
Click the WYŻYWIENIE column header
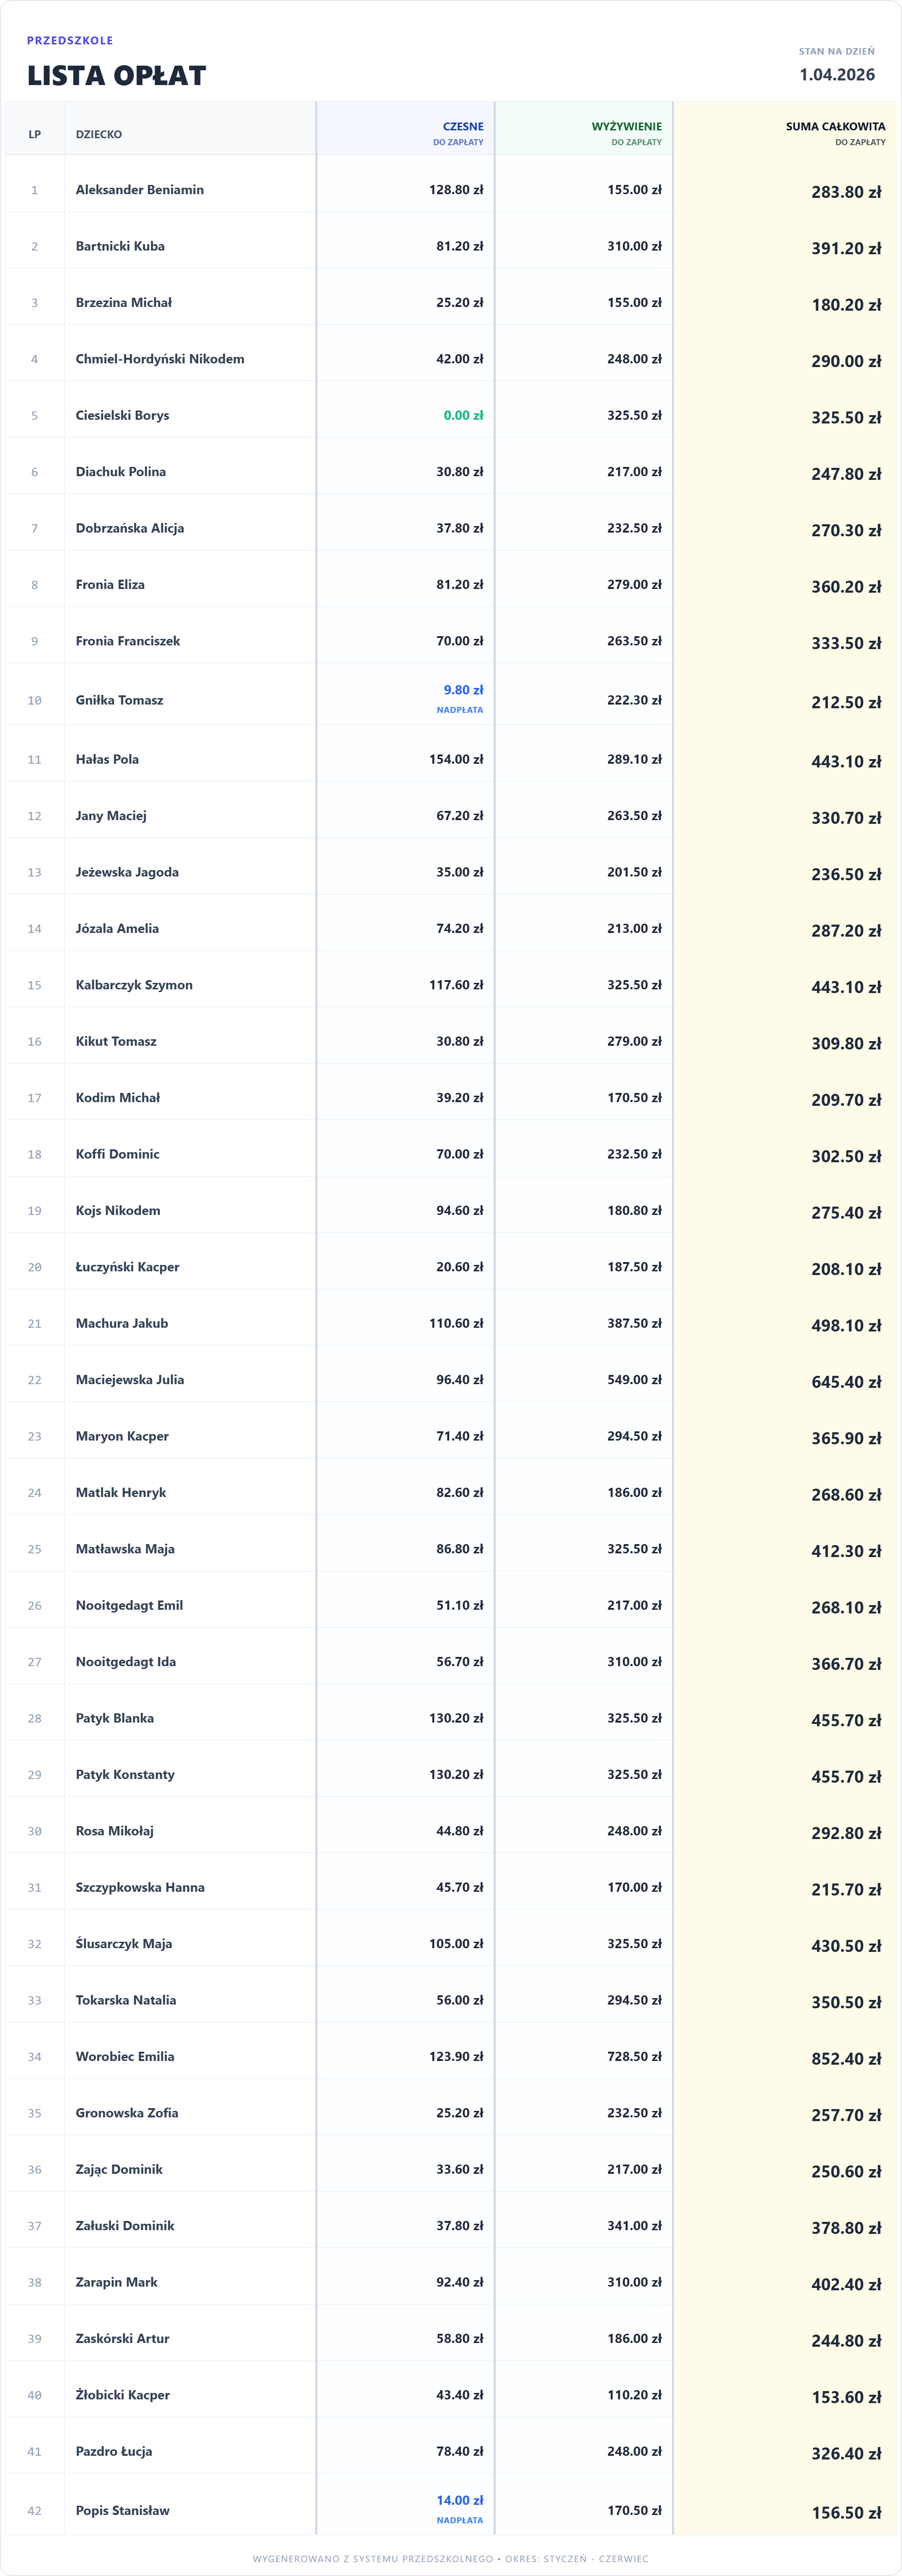626,127
